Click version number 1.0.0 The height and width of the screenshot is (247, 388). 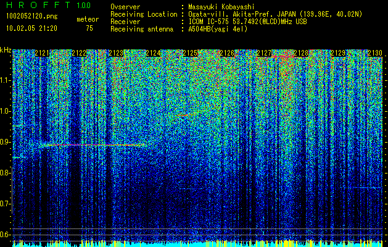(x=83, y=5)
